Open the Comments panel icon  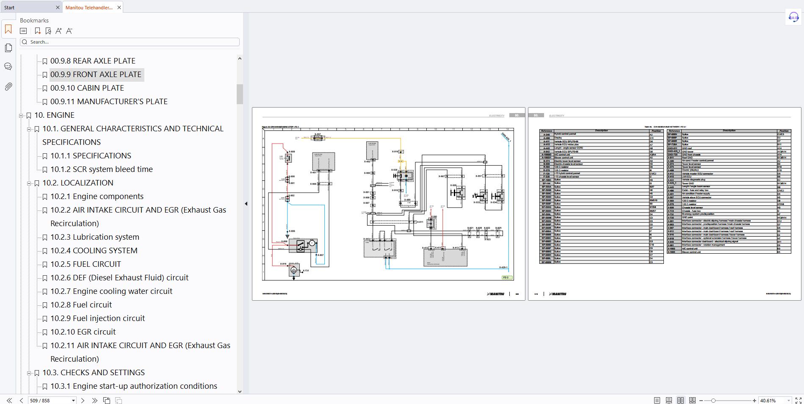coord(8,66)
